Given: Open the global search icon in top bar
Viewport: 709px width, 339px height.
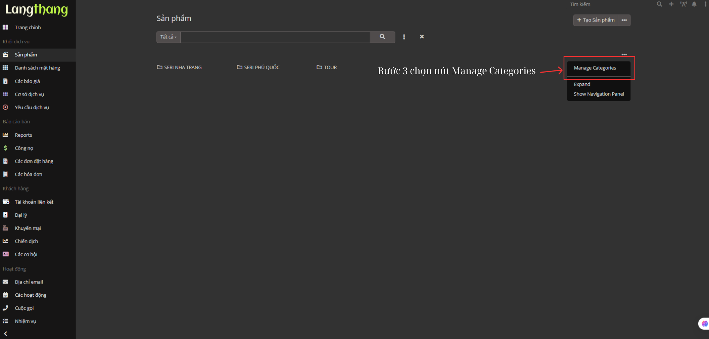Looking at the screenshot, I should [x=659, y=4].
